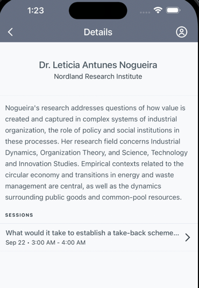
Task: Open the take-back scheme session
Action: pyautogui.click(x=99, y=237)
